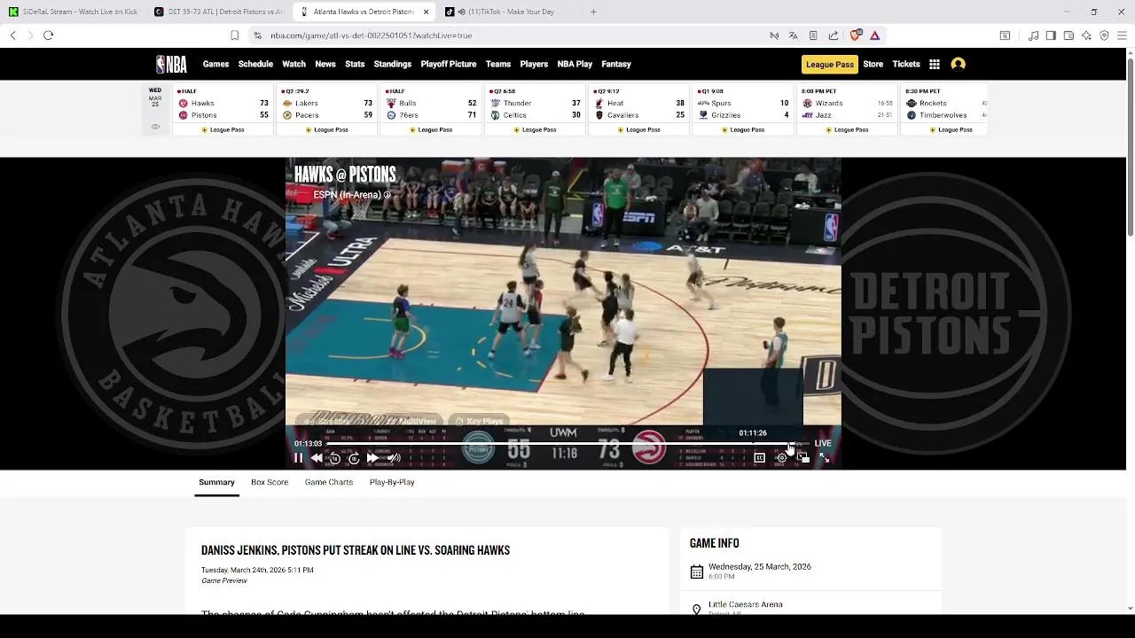Unmute the video player volume icon
The height and width of the screenshot is (638, 1135).
point(394,458)
